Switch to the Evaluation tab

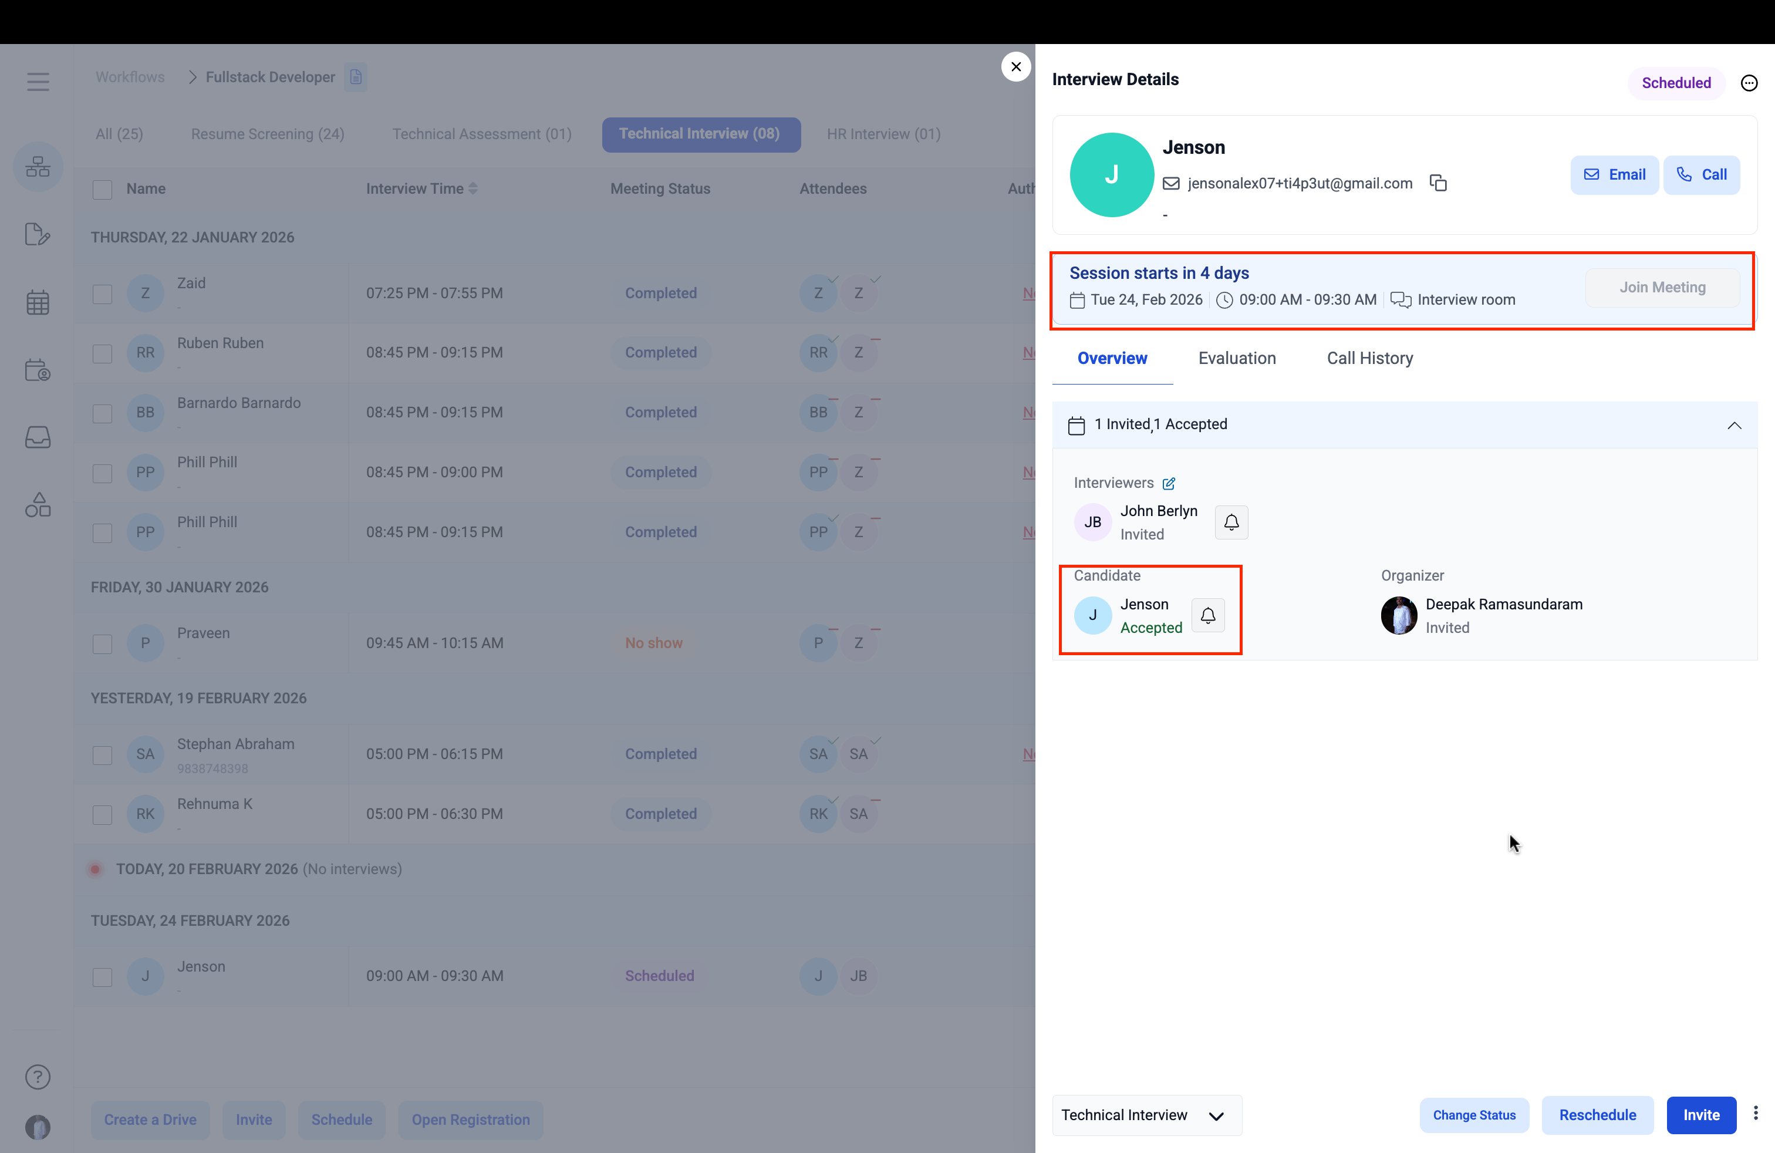(x=1237, y=358)
